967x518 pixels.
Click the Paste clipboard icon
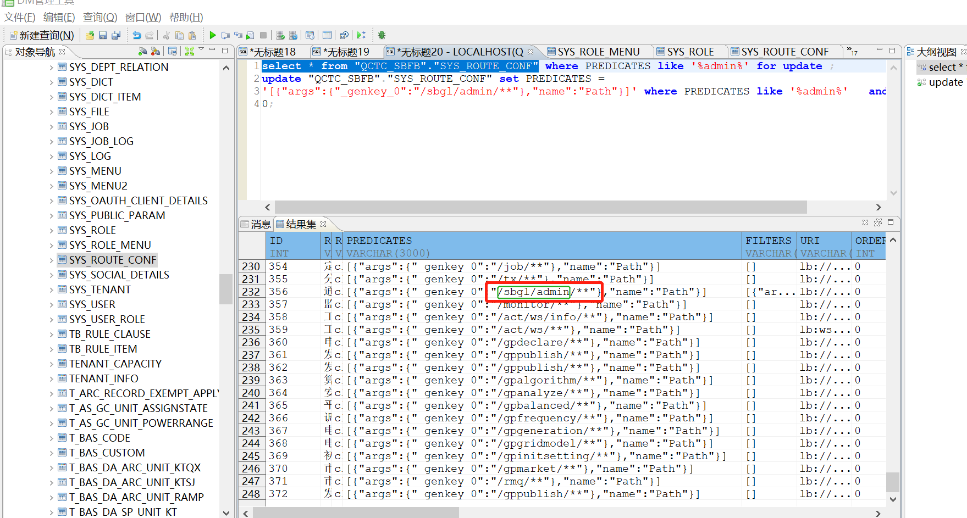(x=192, y=35)
